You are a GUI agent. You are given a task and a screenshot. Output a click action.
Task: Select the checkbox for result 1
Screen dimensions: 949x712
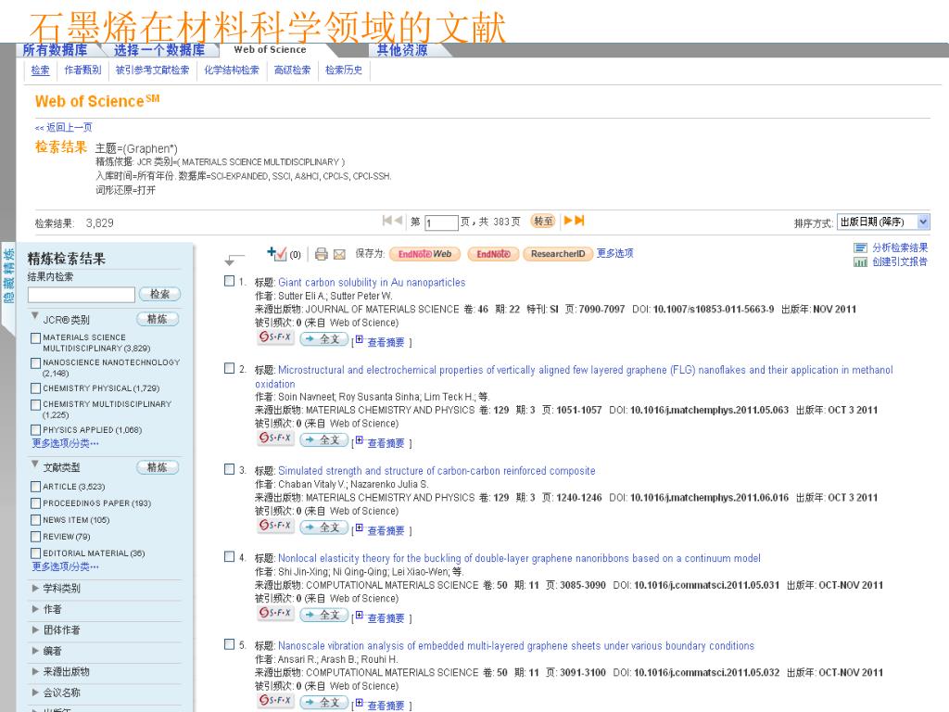click(x=230, y=281)
